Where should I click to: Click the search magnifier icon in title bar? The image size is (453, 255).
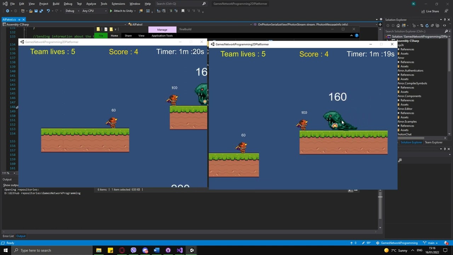point(204,4)
